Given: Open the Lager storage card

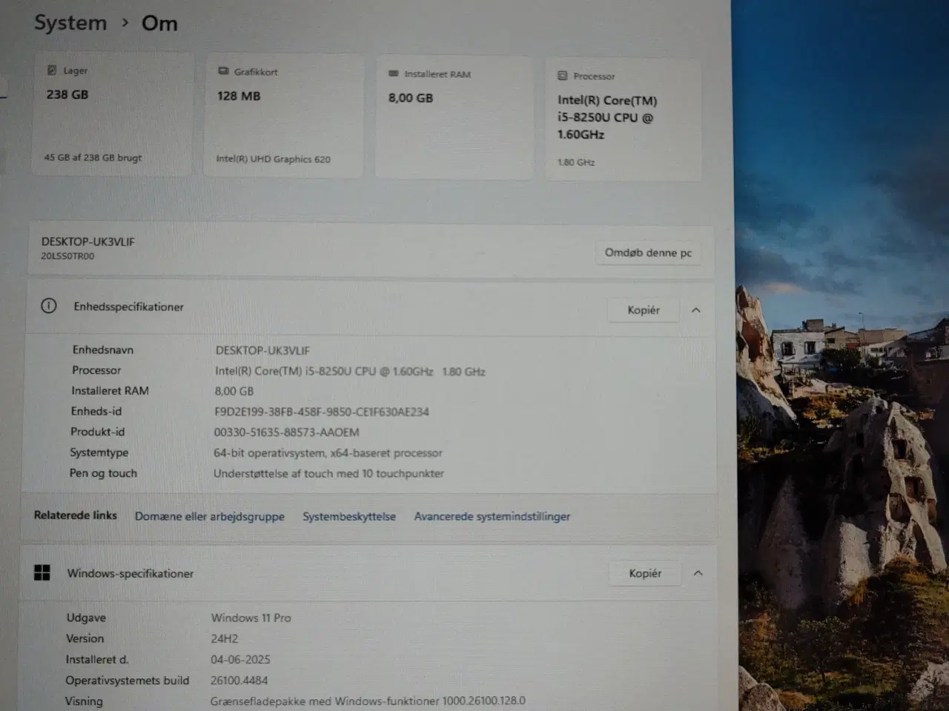Looking at the screenshot, I should point(113,114).
